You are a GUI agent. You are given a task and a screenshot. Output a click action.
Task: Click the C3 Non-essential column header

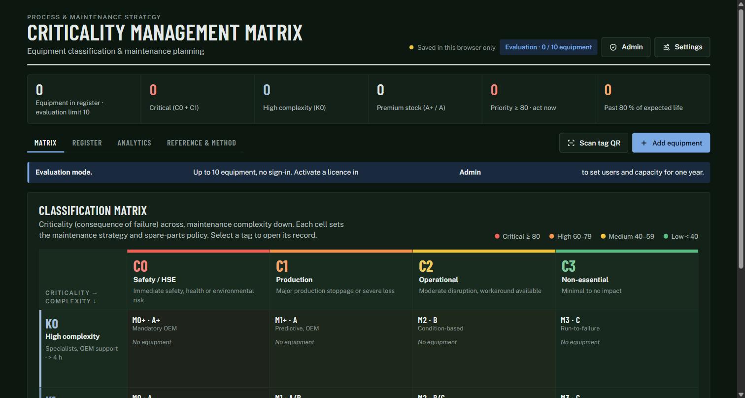point(627,280)
